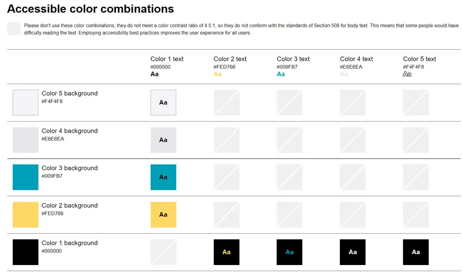The image size is (462, 275).
Task: Click the Color 5 background swatch
Action: 25,103
